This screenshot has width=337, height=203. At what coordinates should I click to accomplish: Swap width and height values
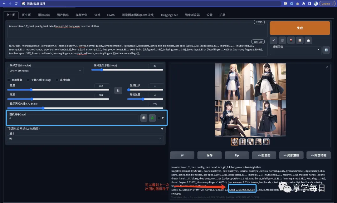(x=118, y=91)
